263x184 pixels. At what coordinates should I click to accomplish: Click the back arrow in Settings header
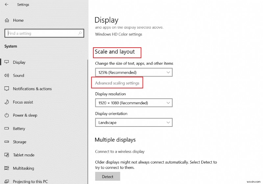[x=7, y=5]
